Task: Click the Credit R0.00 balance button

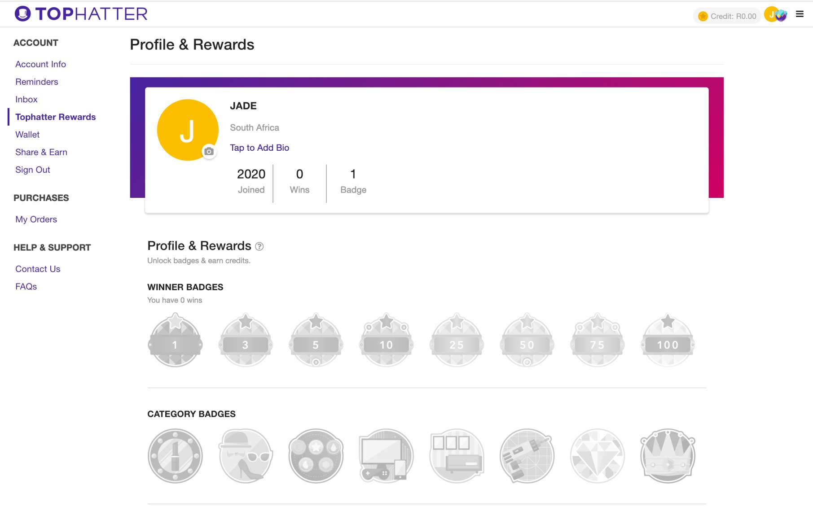Action: [727, 16]
